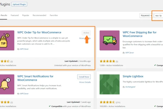Go to the Favorites tab
Image resolution: width=163 pixels, height=109 pixels.
54,15
